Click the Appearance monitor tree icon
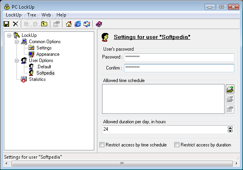This screenshot has width=243, height=170. pyautogui.click(x=31, y=54)
